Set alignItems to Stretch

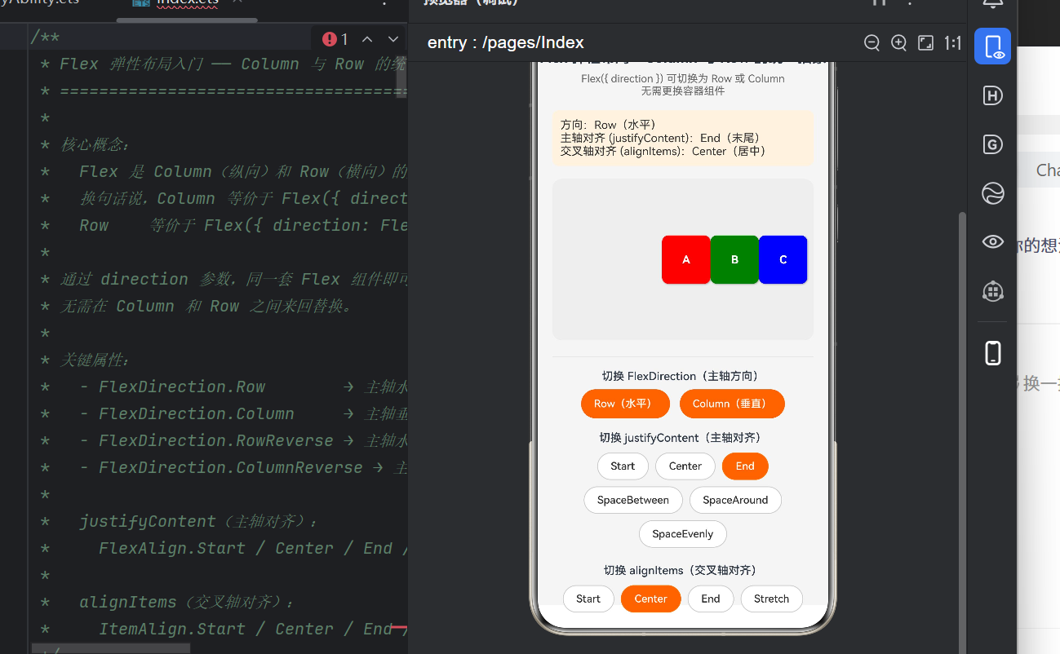coord(772,599)
